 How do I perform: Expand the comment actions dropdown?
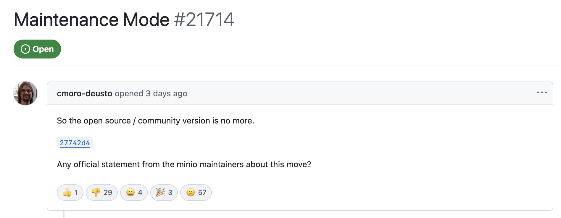542,93
